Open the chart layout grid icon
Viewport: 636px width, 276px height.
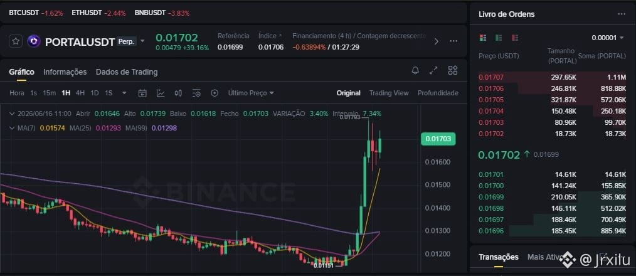point(453,70)
